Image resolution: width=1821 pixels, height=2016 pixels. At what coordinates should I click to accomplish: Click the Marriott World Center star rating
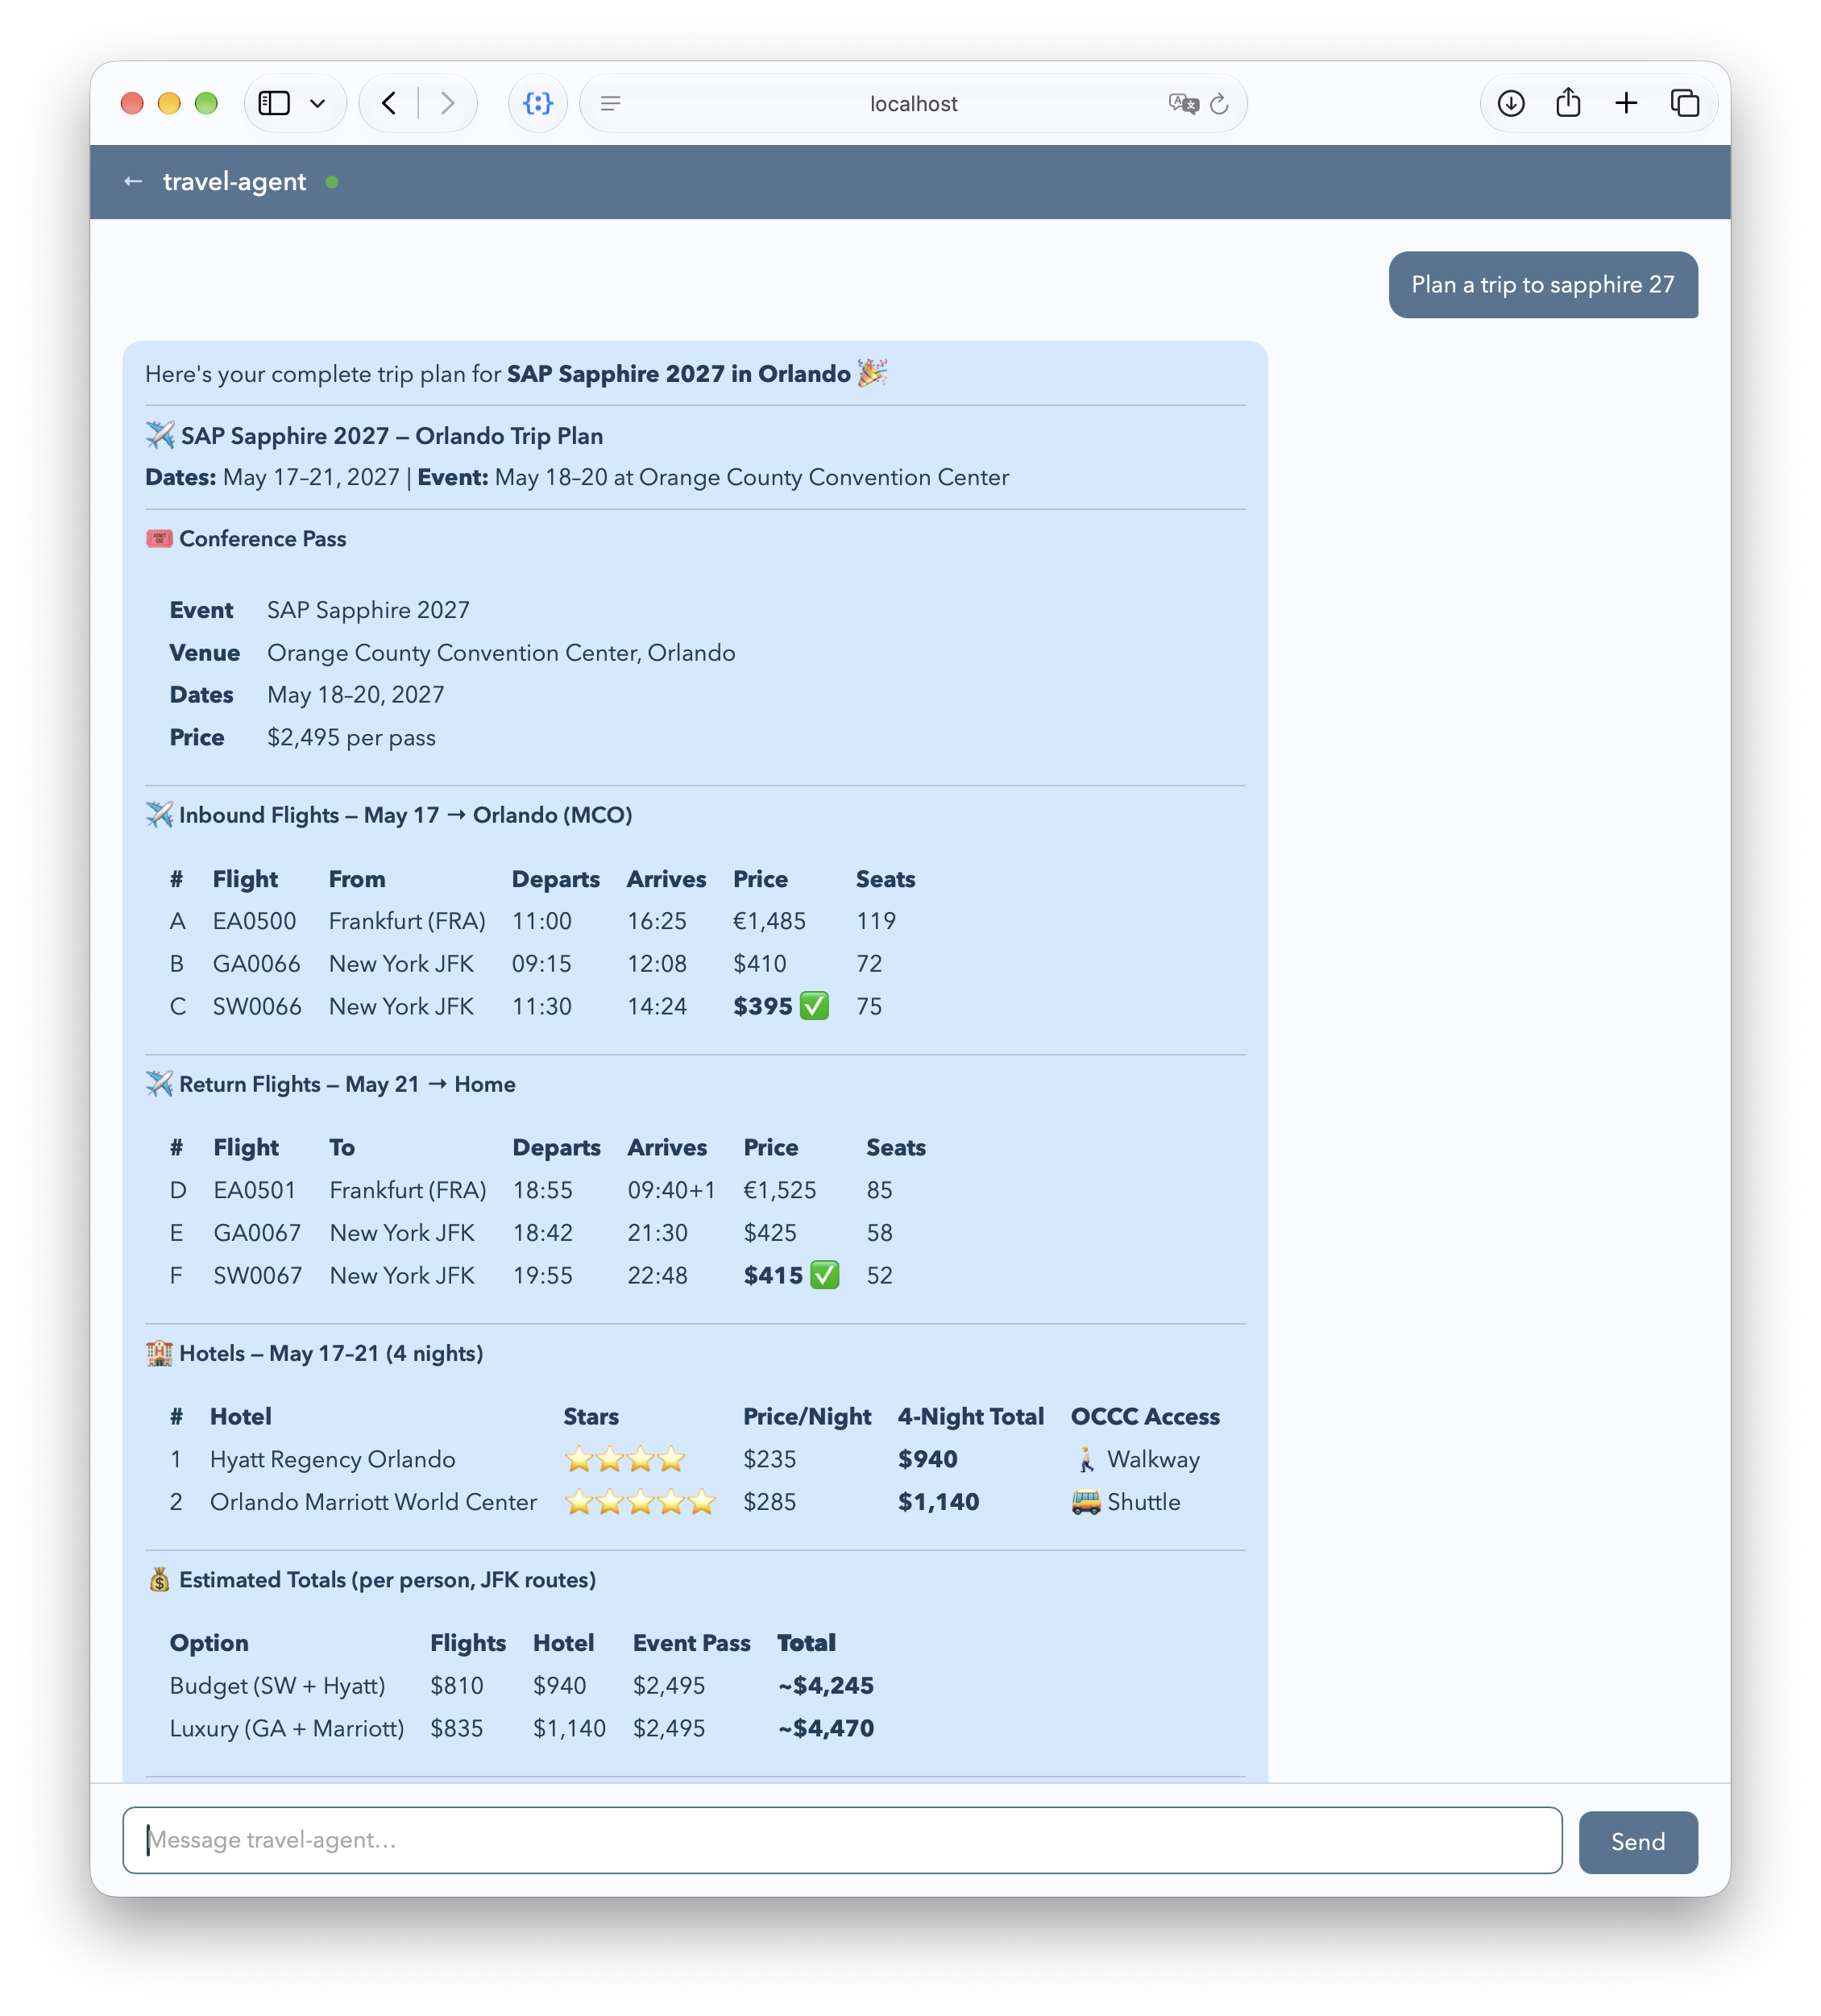(639, 1501)
